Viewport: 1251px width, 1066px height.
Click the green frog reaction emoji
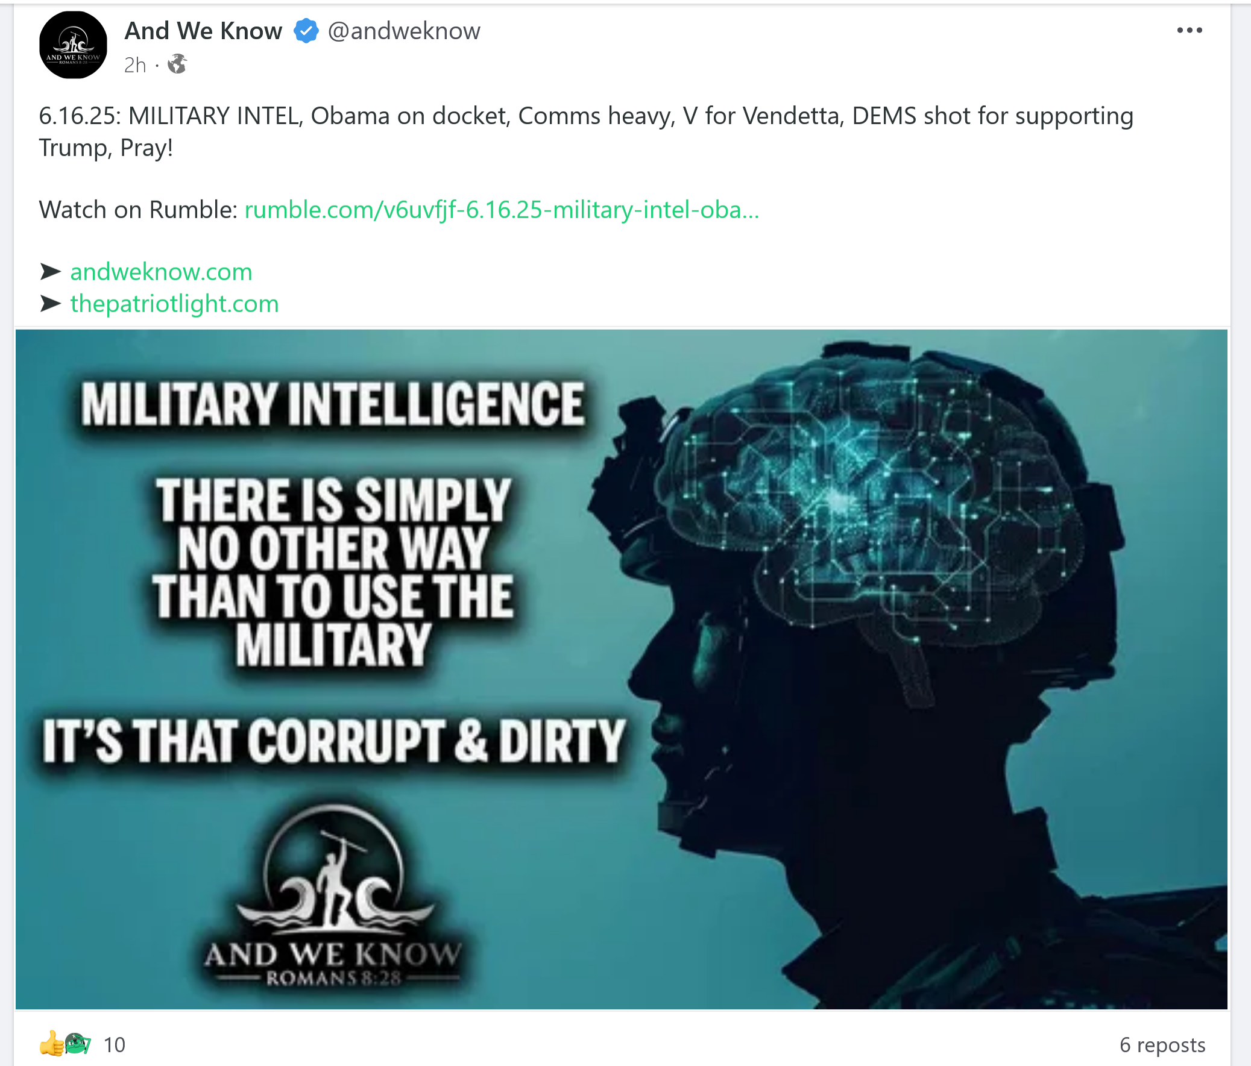(x=77, y=1043)
